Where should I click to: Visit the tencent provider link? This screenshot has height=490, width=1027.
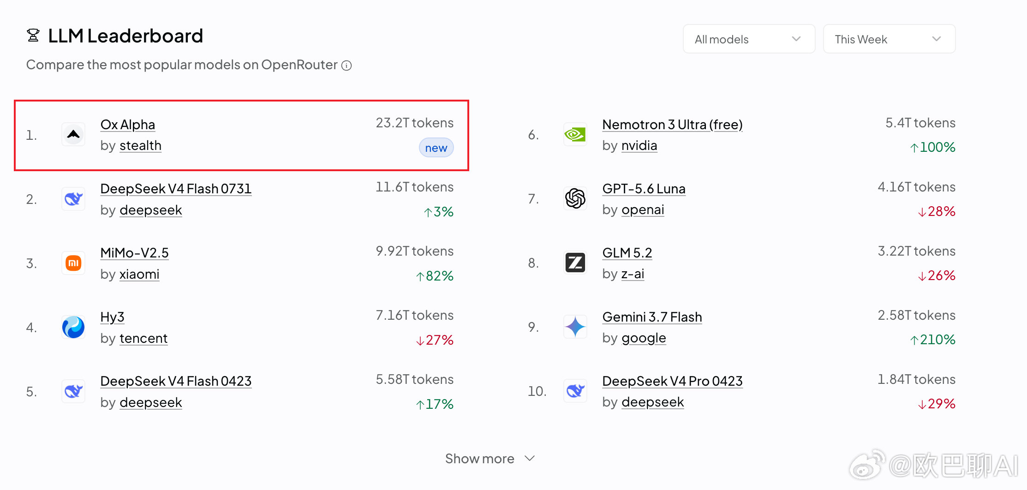tap(143, 339)
